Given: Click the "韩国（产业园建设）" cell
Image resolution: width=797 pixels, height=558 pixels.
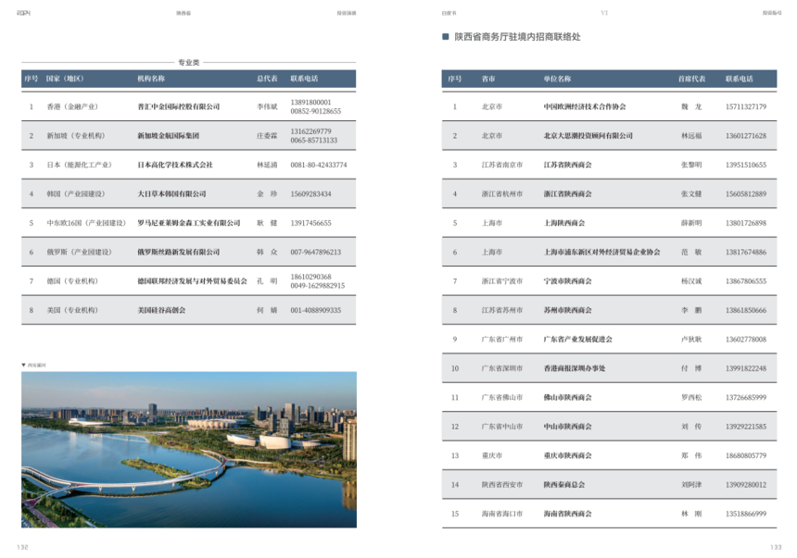Looking at the screenshot, I should tap(76, 193).
